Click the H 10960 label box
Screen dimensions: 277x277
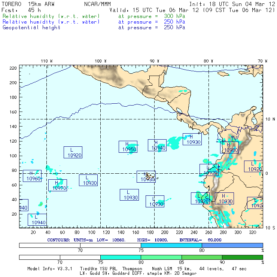(x=32, y=176)
